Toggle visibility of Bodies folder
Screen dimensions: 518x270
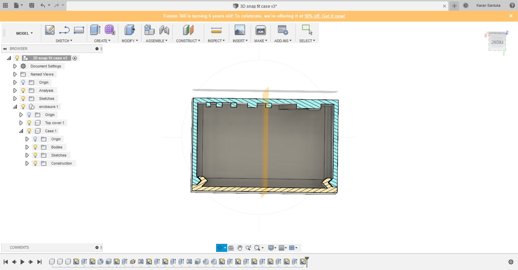tap(35, 147)
